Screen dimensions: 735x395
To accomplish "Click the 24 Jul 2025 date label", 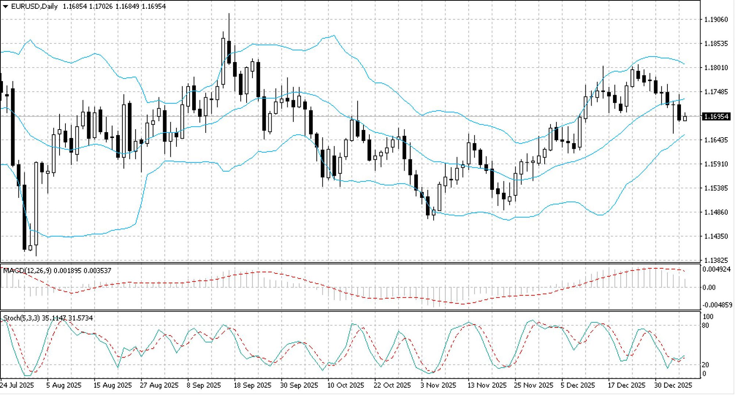I will coord(17,385).
